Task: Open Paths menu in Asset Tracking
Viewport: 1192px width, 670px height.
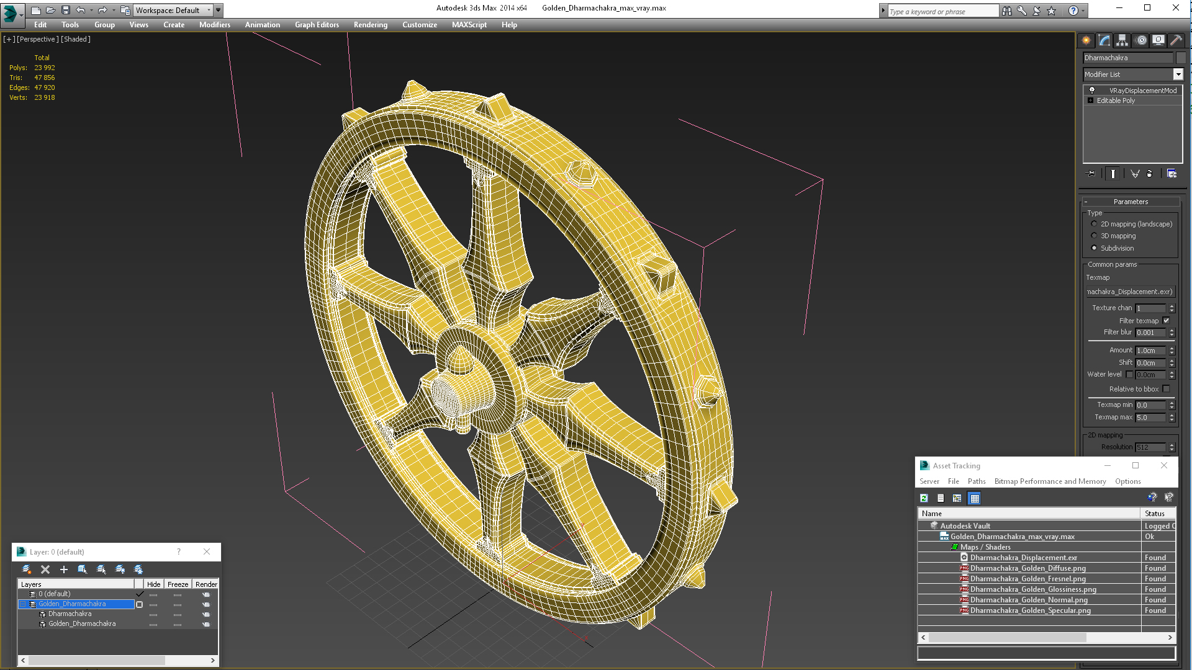Action: 977,481
